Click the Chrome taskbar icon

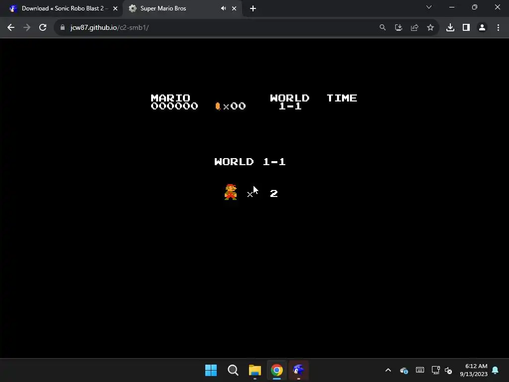click(276, 370)
